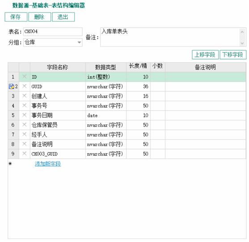
Task: Delete the 事务号 field via X icon
Action: point(24,106)
